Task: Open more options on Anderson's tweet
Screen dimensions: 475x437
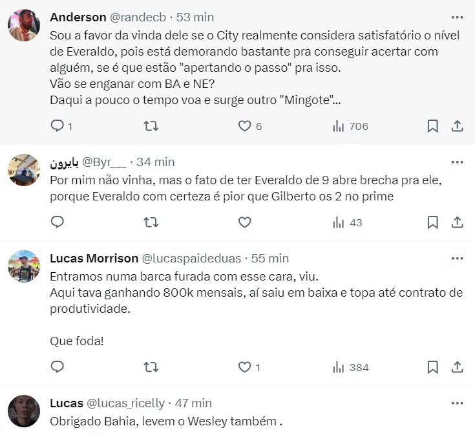Action: [457, 17]
